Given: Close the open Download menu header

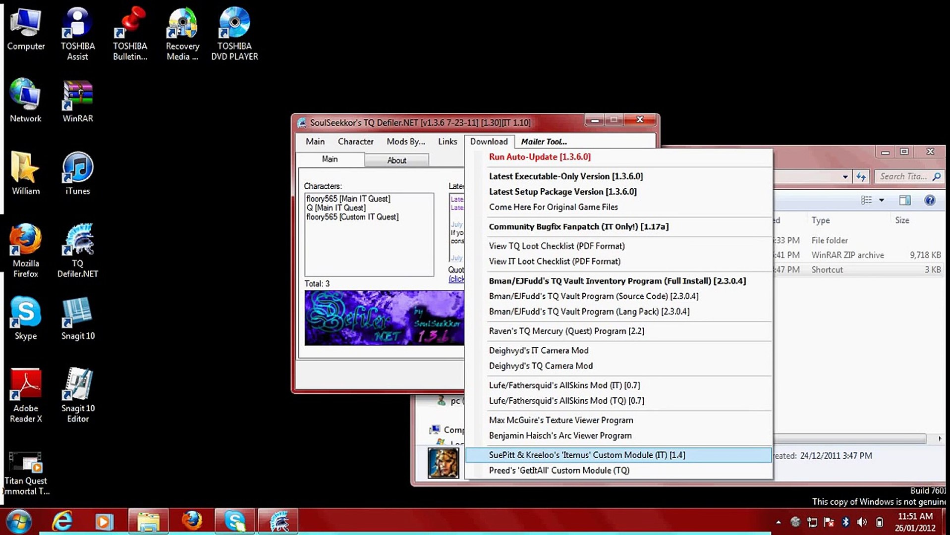Looking at the screenshot, I should coord(489,142).
